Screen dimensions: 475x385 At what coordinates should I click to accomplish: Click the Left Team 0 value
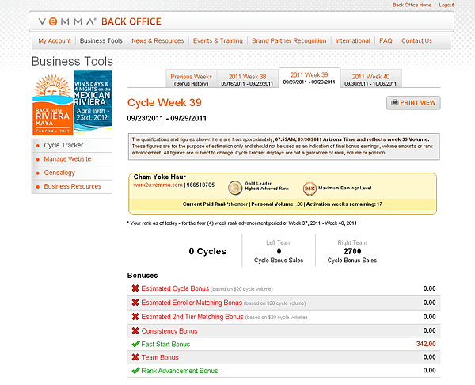pyautogui.click(x=279, y=251)
